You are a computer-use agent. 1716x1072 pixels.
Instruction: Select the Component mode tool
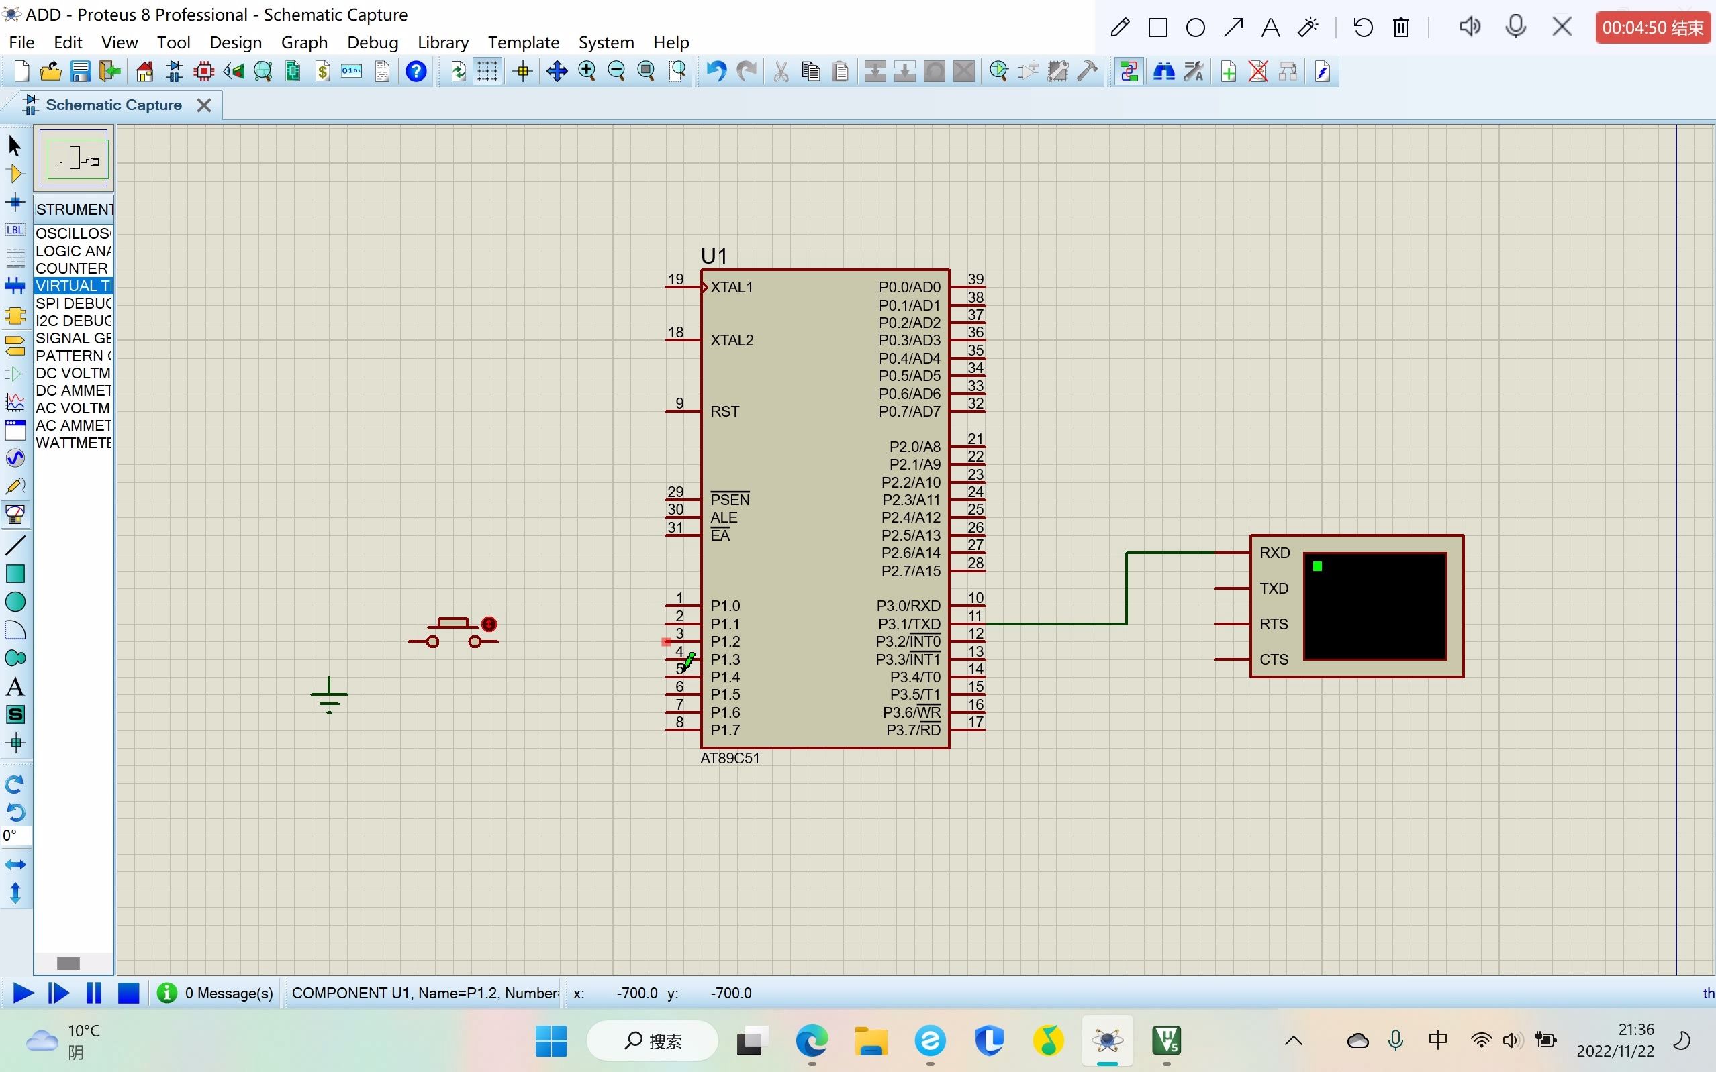point(15,174)
